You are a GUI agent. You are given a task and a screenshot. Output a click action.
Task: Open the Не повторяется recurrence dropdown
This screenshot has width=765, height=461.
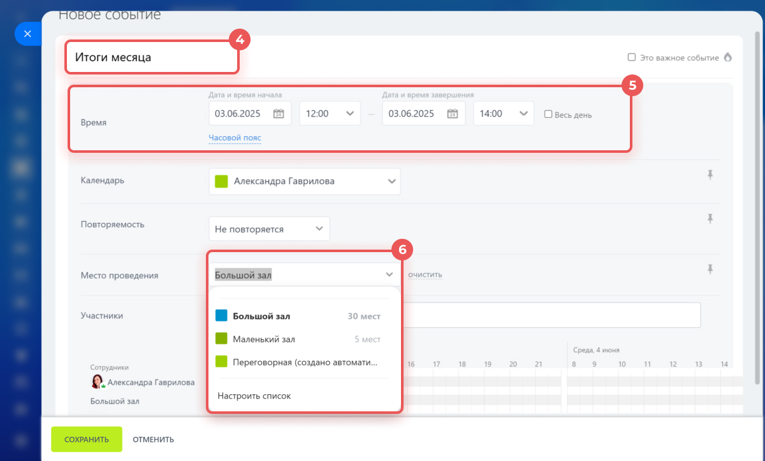coord(269,229)
